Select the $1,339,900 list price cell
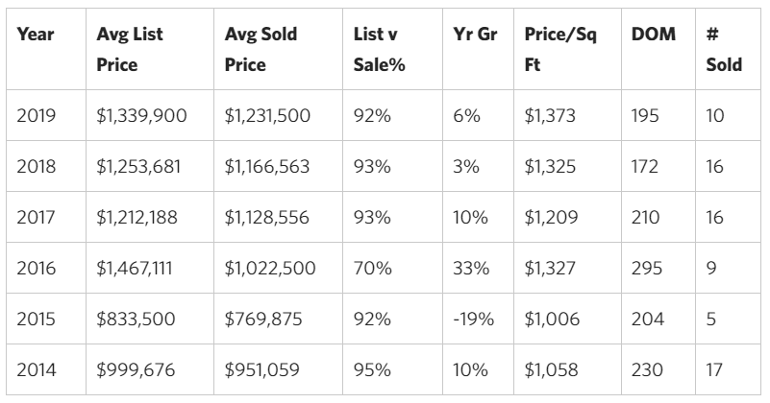The image size is (770, 403). (141, 116)
